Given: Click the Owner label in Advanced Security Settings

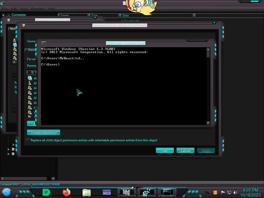Looking at the screenshot, I should [x=31, y=41].
